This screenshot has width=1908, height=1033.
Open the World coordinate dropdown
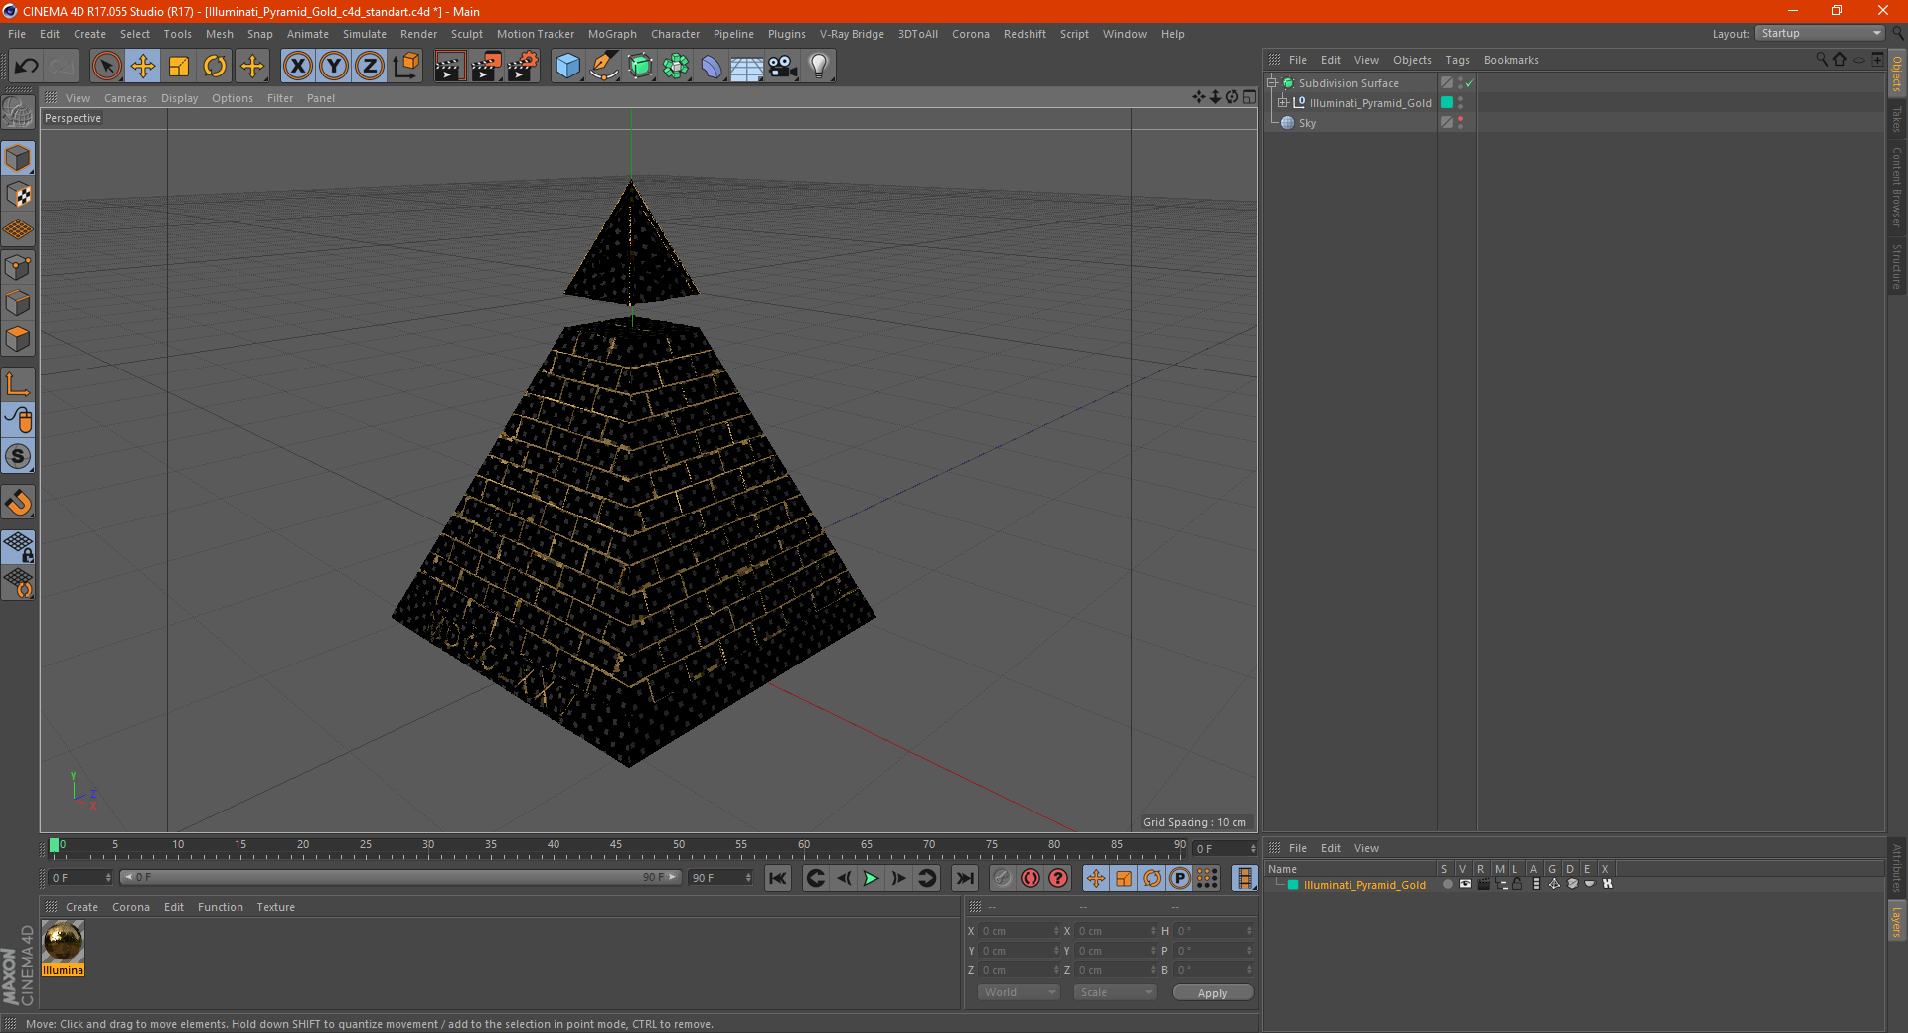pos(1019,992)
